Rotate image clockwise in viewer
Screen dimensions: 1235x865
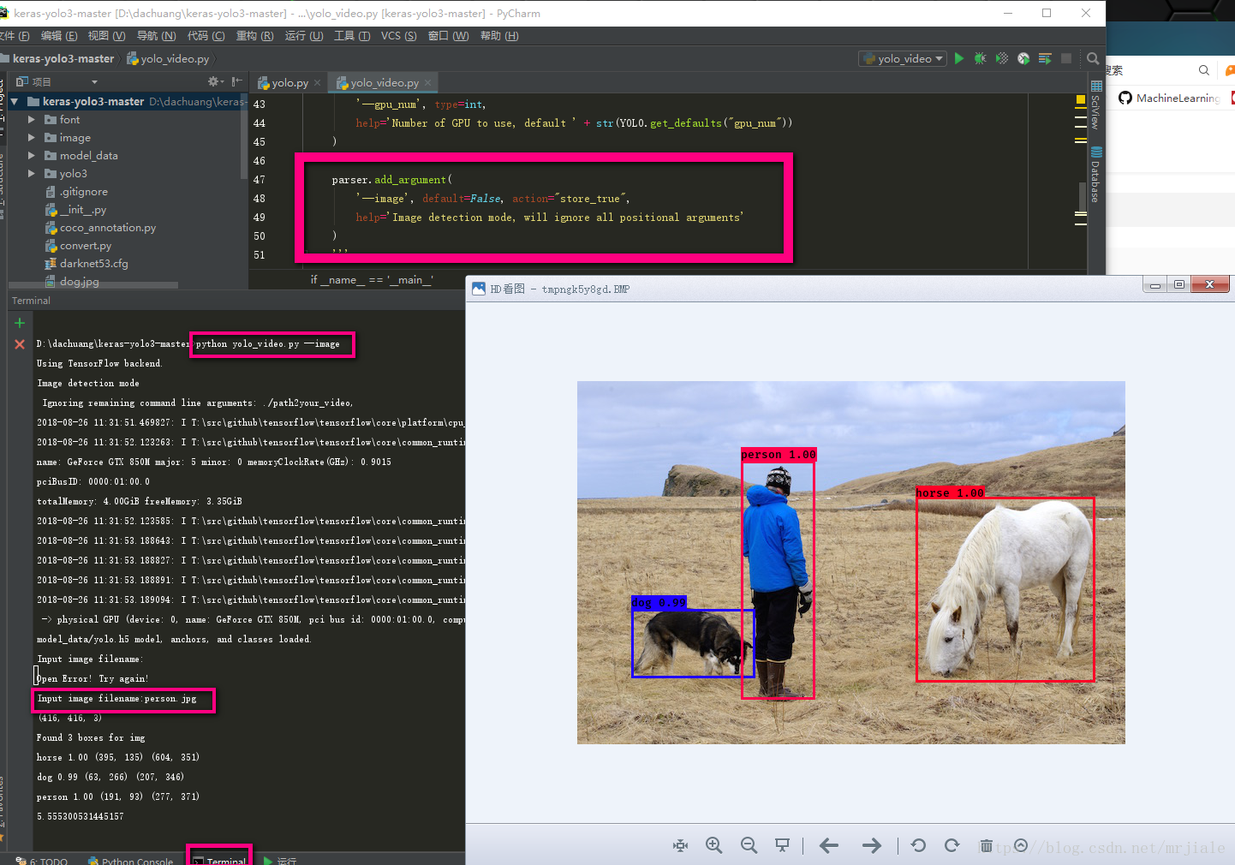(952, 845)
